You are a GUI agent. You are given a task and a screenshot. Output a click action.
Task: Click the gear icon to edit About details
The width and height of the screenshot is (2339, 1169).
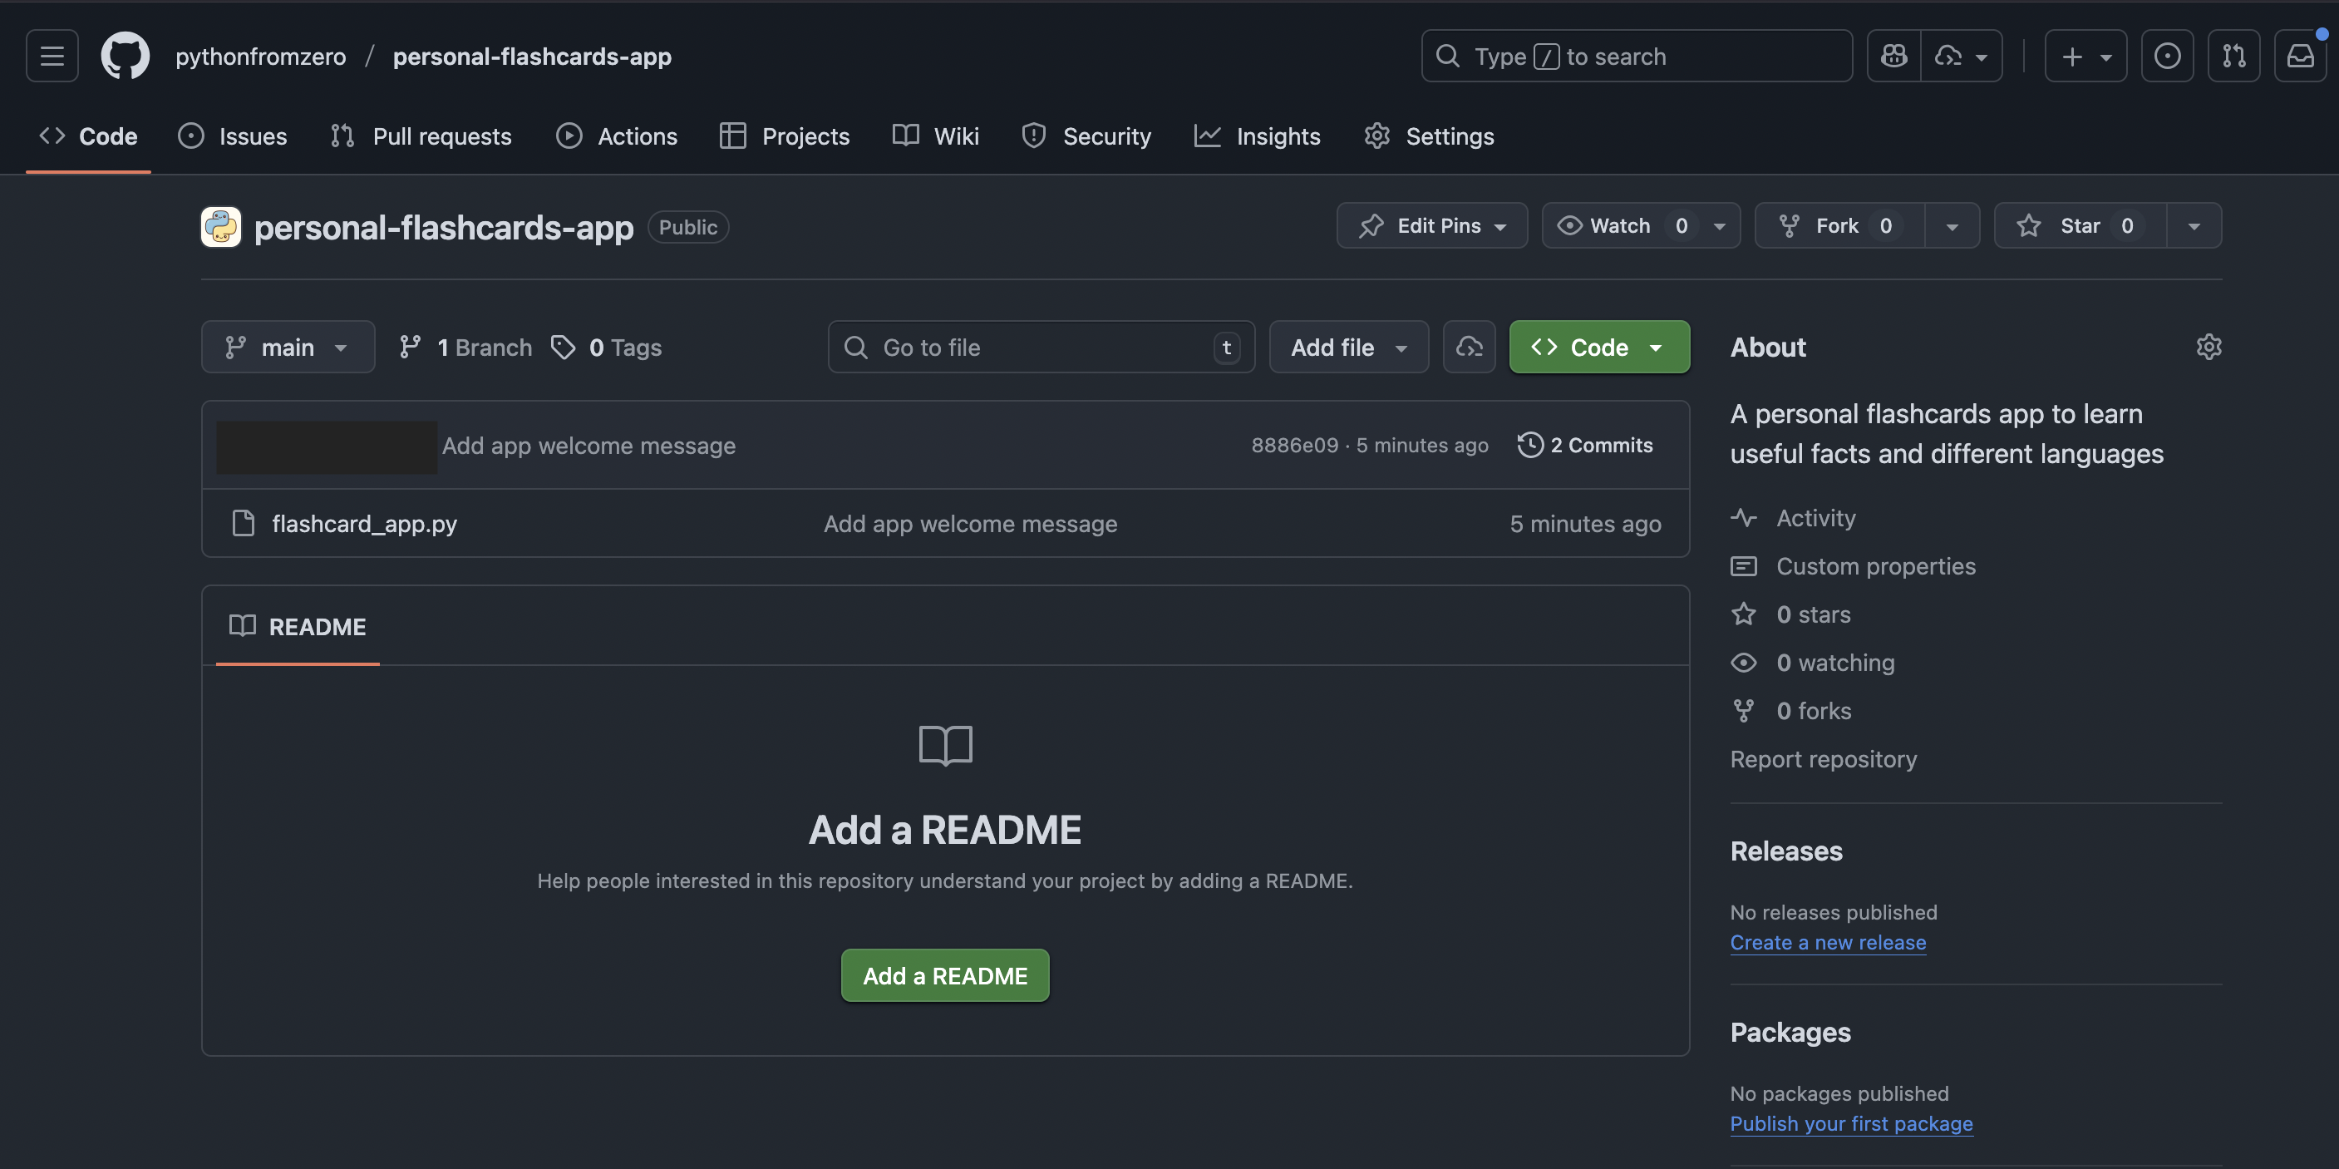(x=2210, y=347)
